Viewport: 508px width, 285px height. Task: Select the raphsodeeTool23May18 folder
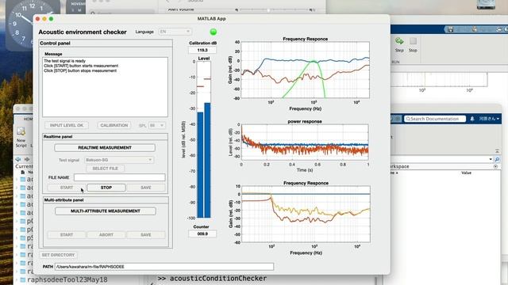67,279
